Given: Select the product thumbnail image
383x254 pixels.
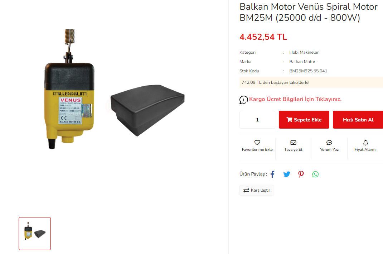Looking at the screenshot, I should tap(35, 234).
